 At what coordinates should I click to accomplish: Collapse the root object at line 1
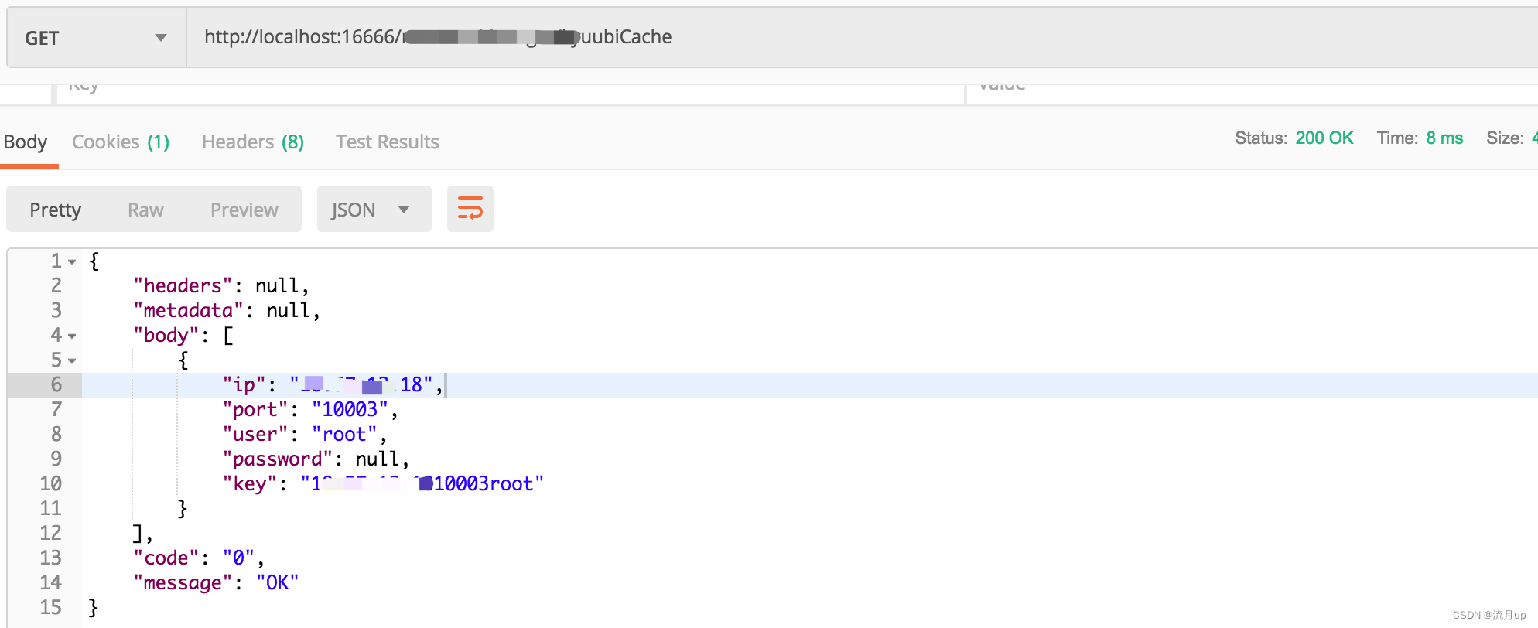point(72,262)
